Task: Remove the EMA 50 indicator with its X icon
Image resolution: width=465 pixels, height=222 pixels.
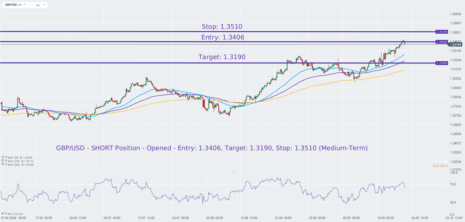Action: pyautogui.click(x=6, y=157)
